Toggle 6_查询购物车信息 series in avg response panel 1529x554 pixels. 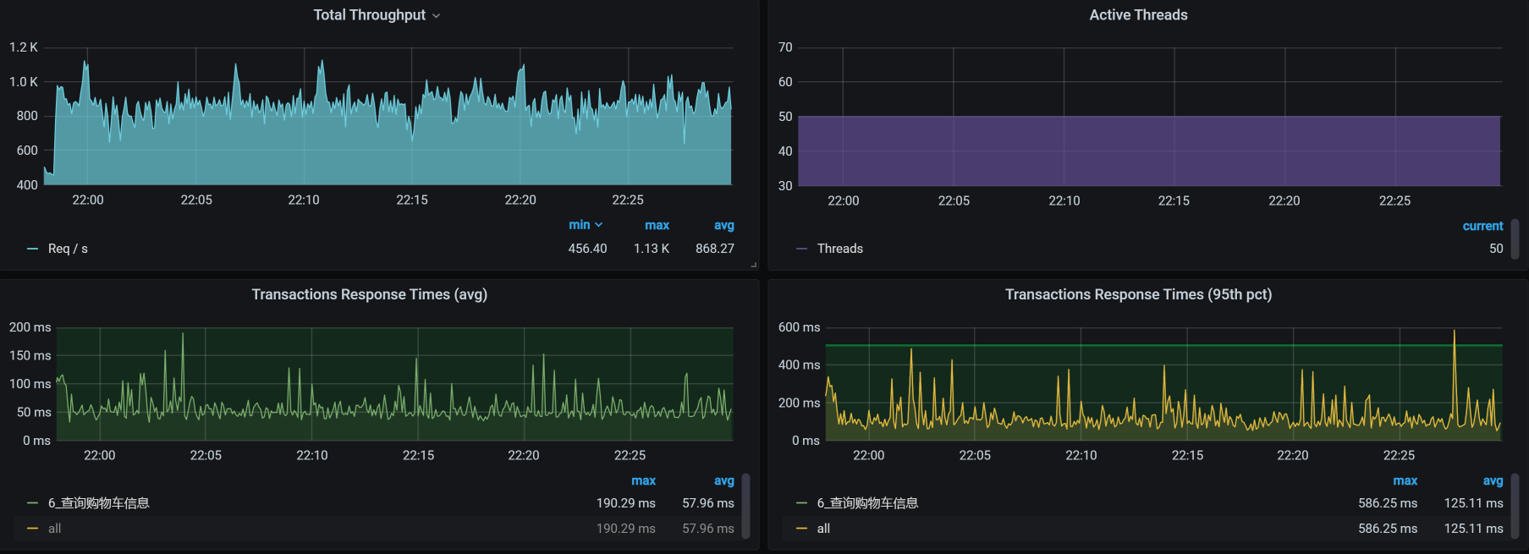tap(98, 503)
